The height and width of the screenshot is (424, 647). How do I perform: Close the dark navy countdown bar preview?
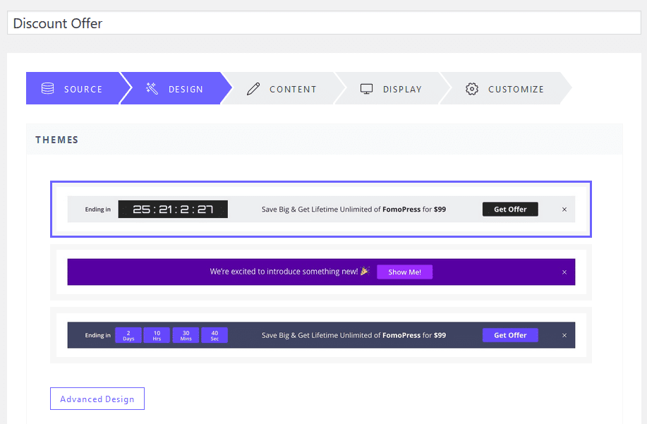click(564, 335)
